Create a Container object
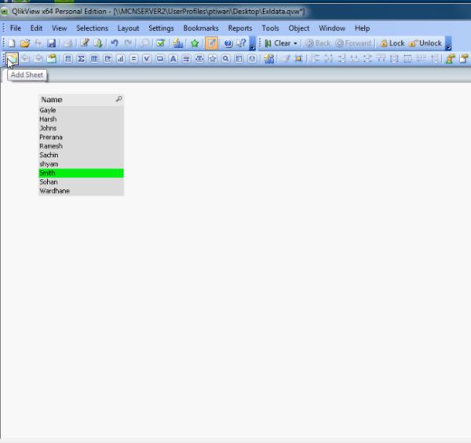 click(239, 59)
